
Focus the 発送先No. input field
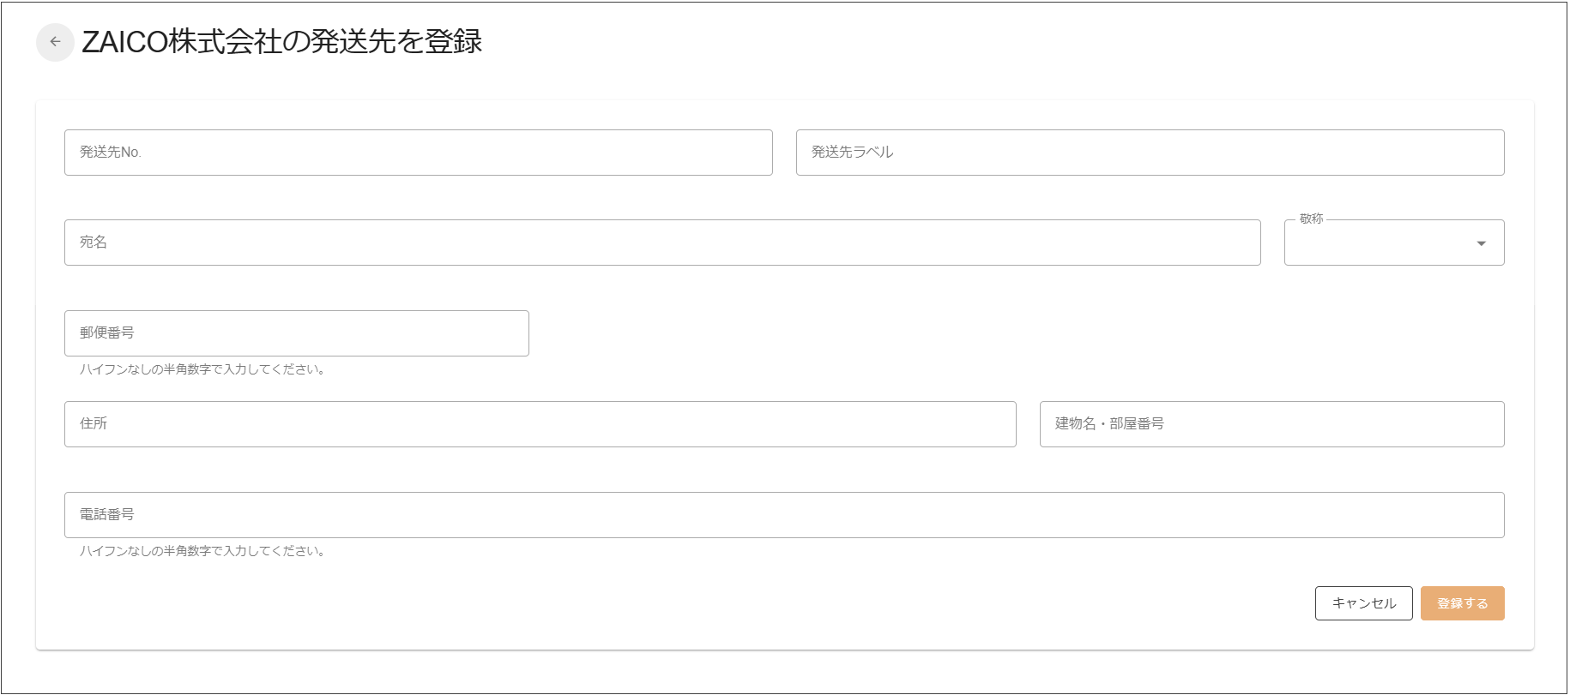tap(419, 153)
